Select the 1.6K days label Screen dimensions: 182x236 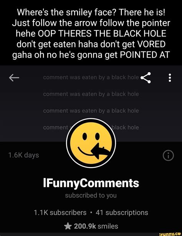[24, 155]
